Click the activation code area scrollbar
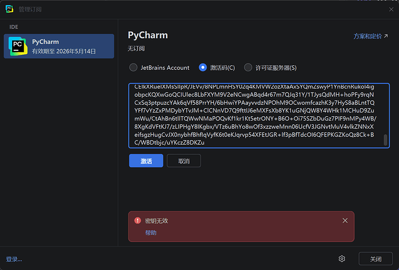The height and width of the screenshot is (270, 399). tap(385, 140)
